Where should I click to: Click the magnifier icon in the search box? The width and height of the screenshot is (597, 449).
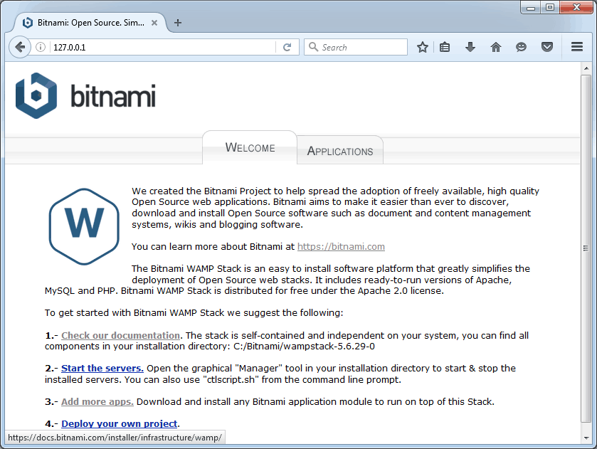click(313, 47)
